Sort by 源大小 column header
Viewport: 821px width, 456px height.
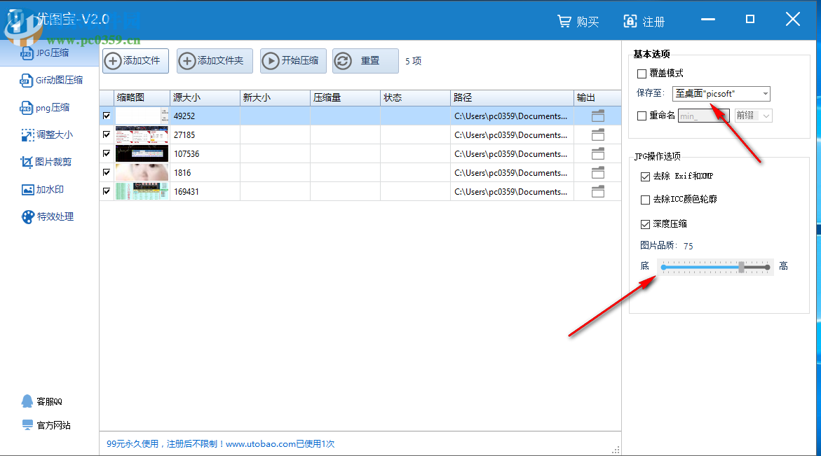[x=205, y=98]
